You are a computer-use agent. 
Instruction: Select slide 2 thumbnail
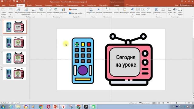tap(15, 42)
